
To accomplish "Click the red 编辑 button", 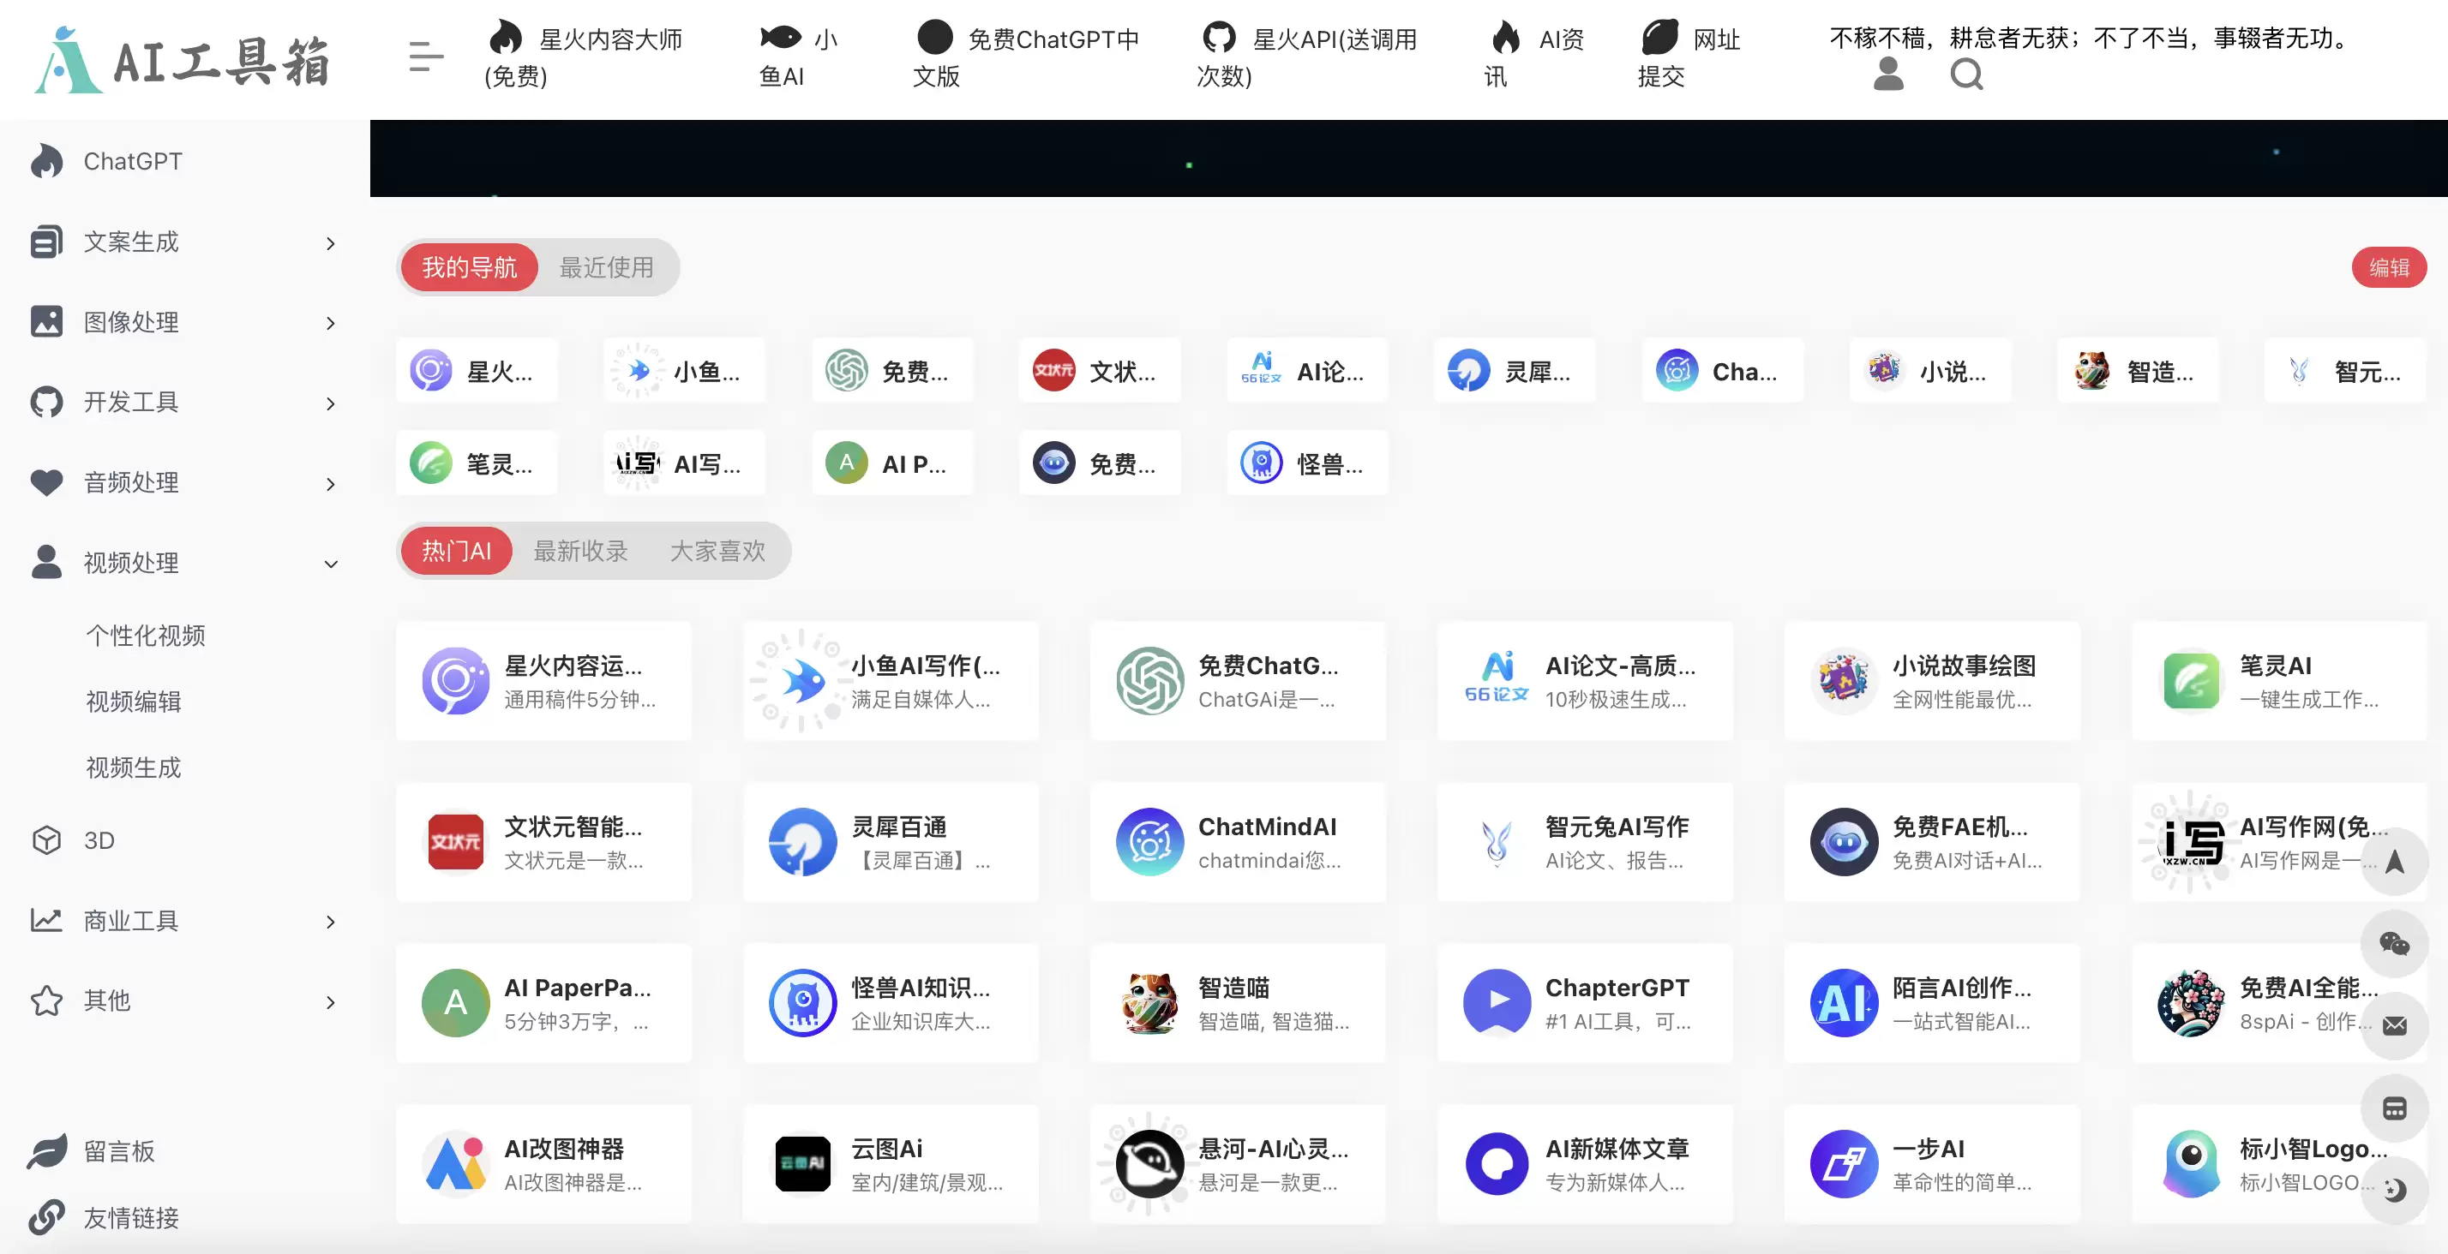I will [2388, 268].
